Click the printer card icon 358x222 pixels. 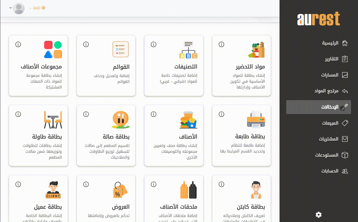(x=256, y=120)
